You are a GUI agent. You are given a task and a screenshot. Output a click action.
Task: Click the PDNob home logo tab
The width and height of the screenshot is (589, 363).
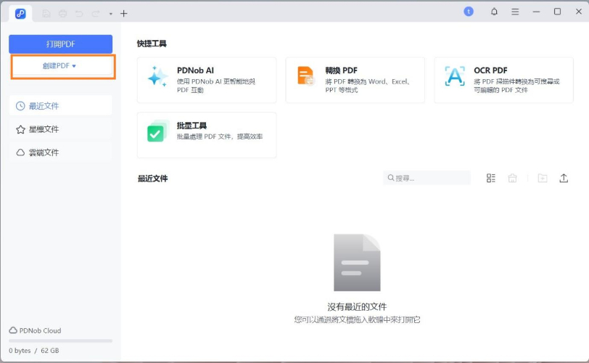click(20, 13)
